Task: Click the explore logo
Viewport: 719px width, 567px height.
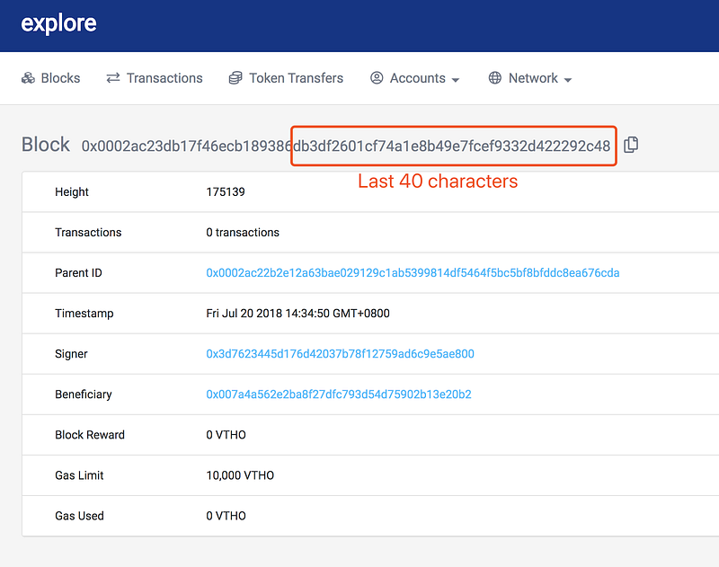Action: [58, 24]
